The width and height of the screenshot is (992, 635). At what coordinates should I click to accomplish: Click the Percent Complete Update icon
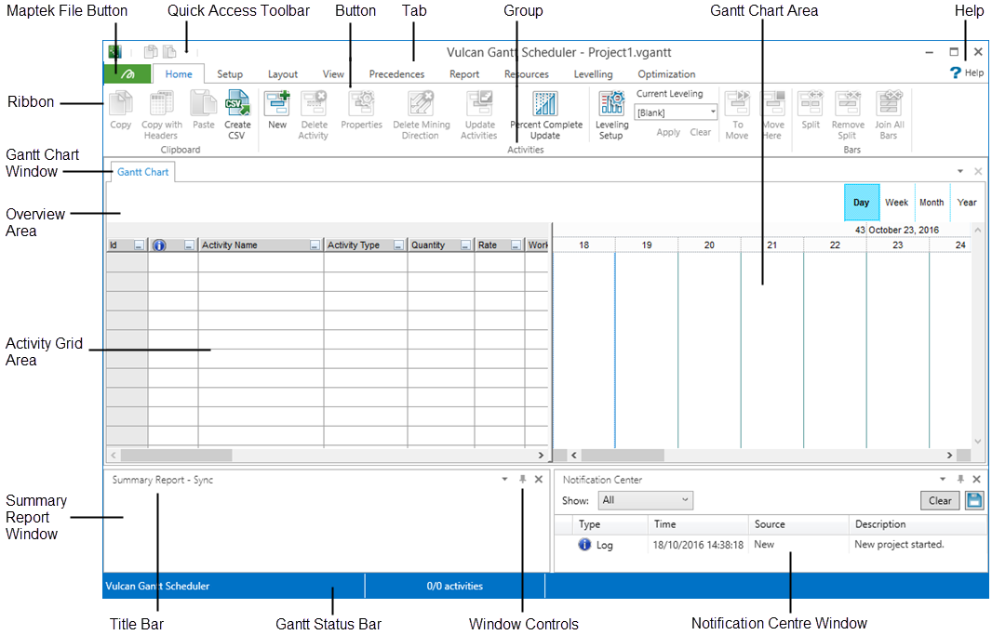point(544,104)
